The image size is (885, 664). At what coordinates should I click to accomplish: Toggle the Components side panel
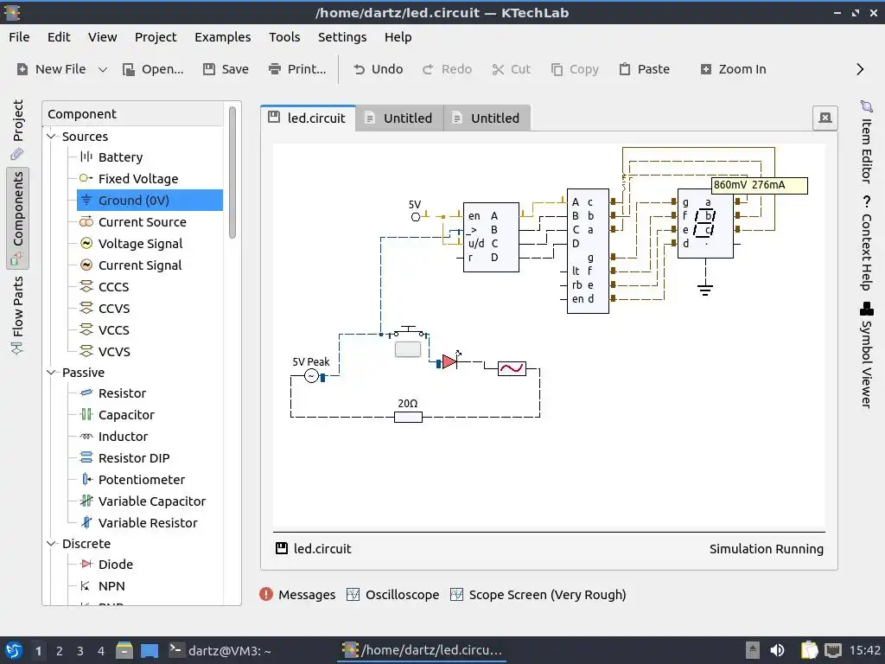click(x=17, y=219)
